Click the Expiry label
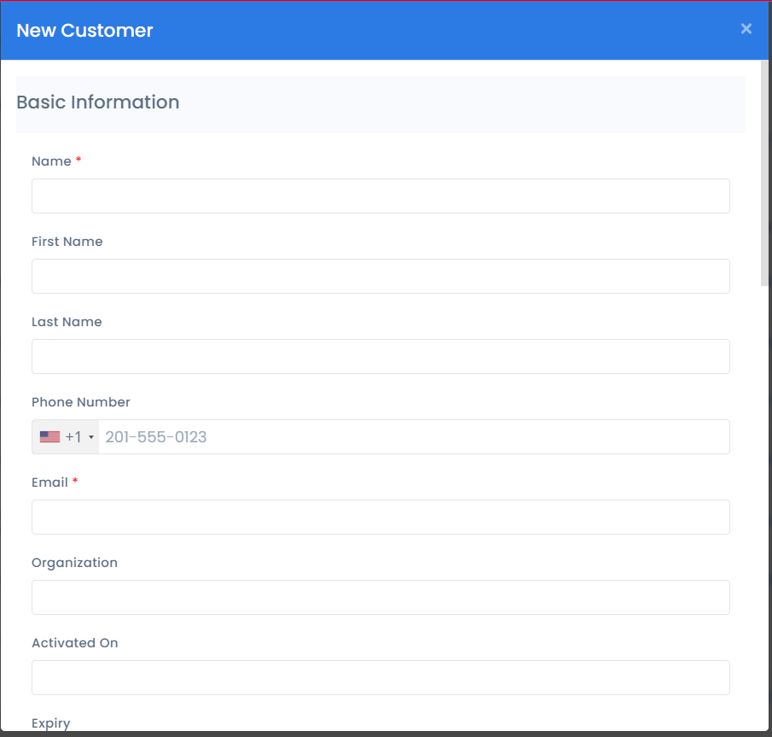772x737 pixels. click(x=50, y=723)
